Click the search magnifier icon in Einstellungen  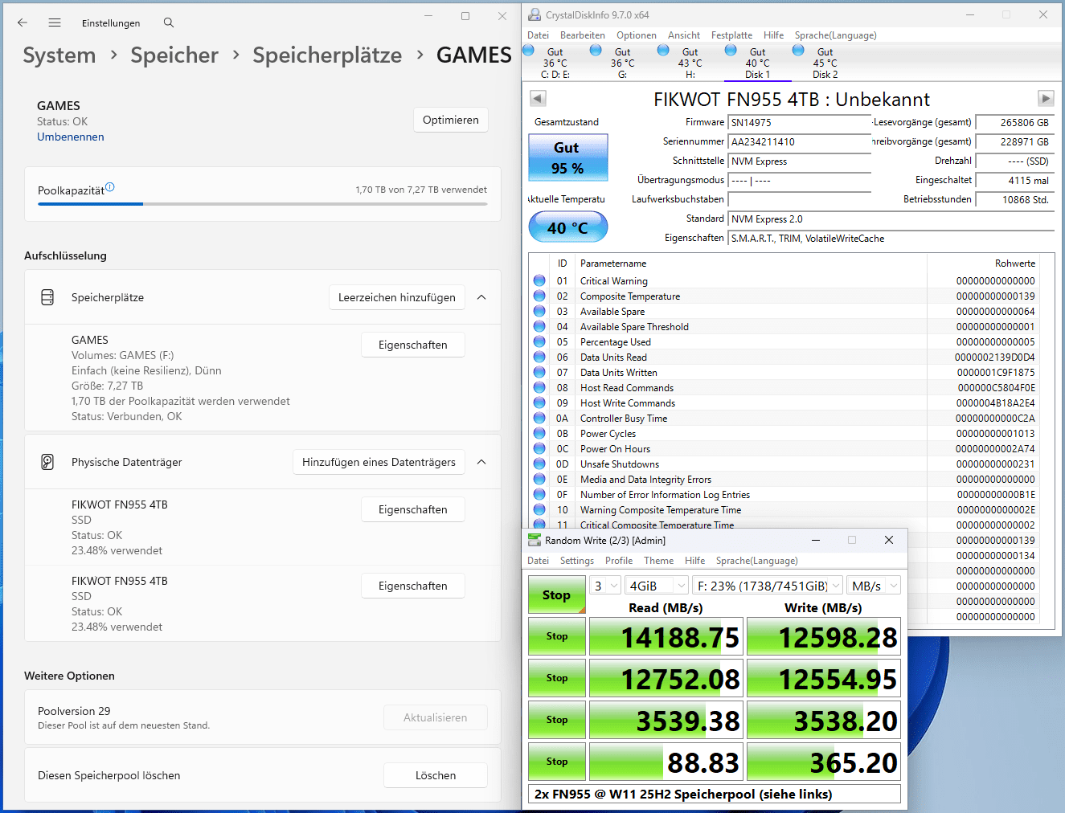point(169,22)
